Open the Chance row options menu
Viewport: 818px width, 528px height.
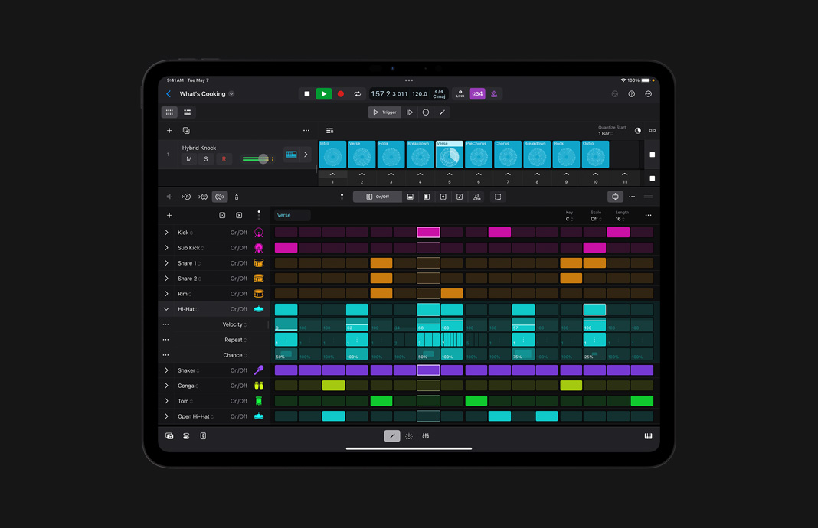(x=166, y=354)
